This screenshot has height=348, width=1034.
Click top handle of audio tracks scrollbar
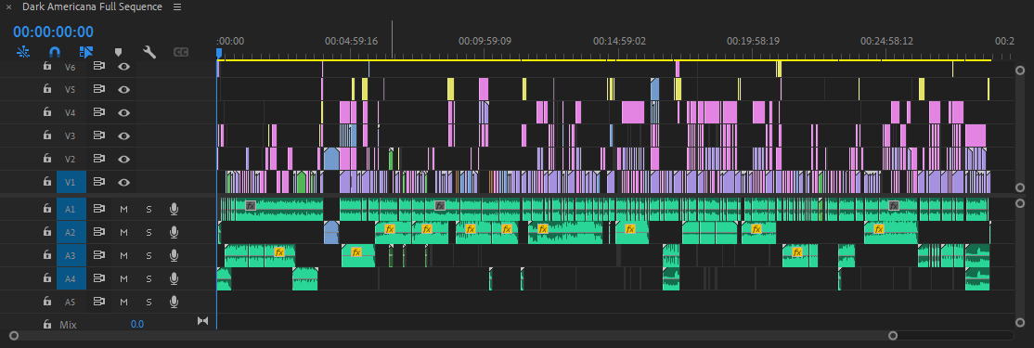pos(1019,203)
